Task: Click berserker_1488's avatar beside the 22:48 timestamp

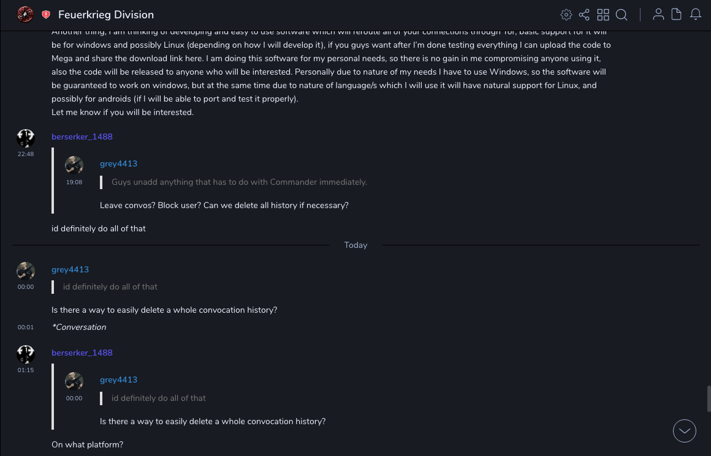Action: point(26,138)
